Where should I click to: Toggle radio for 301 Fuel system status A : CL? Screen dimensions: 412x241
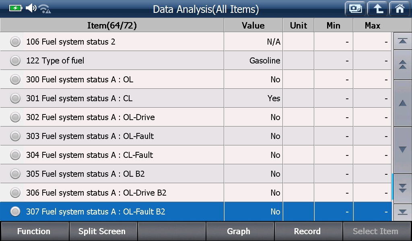tap(15, 98)
